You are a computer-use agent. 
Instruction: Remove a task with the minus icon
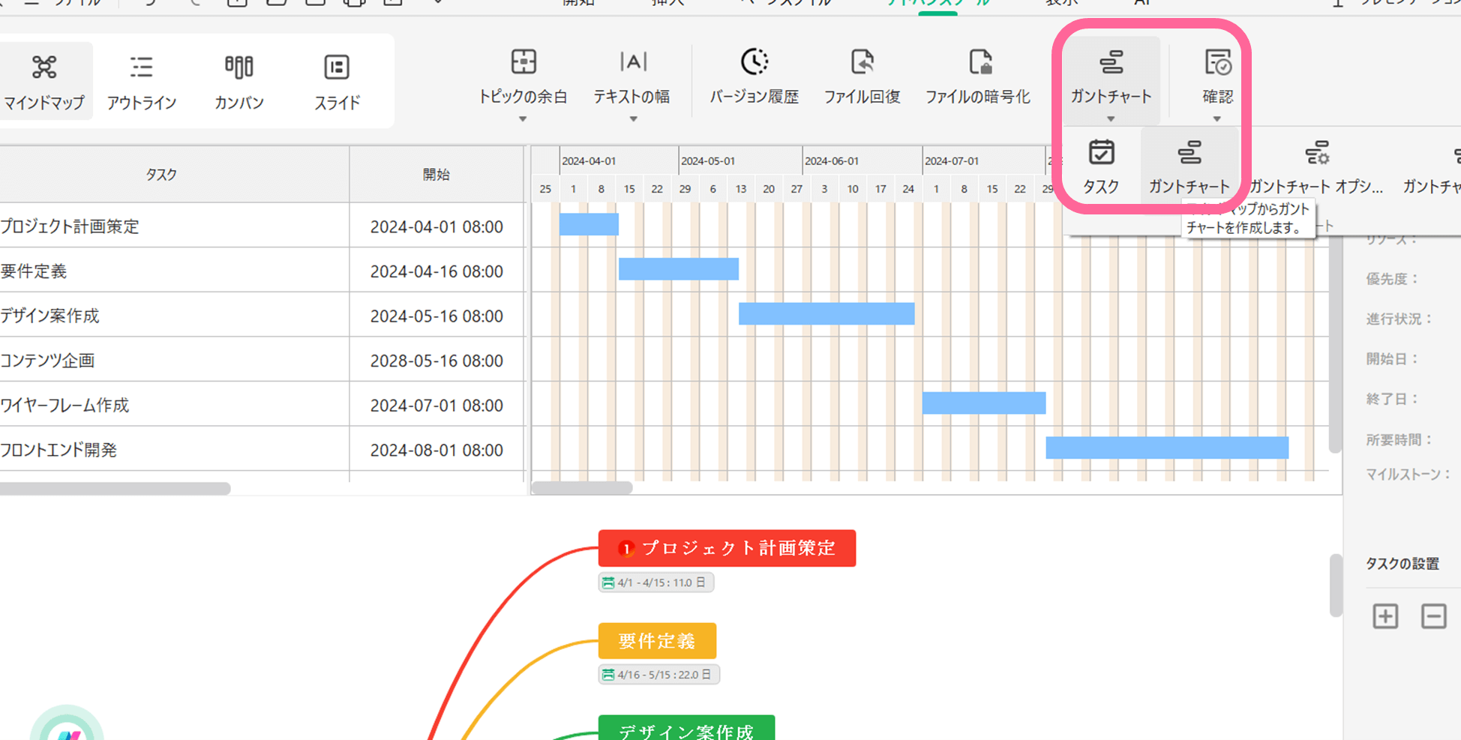click(x=1433, y=616)
